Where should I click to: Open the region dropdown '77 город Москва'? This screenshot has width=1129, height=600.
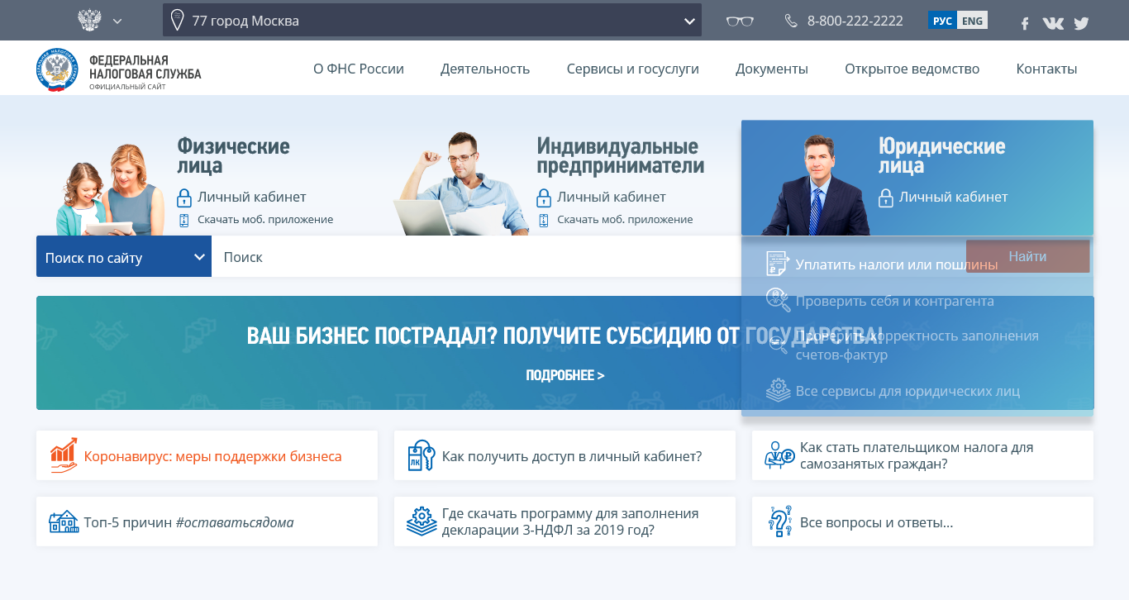pyautogui.click(x=432, y=21)
